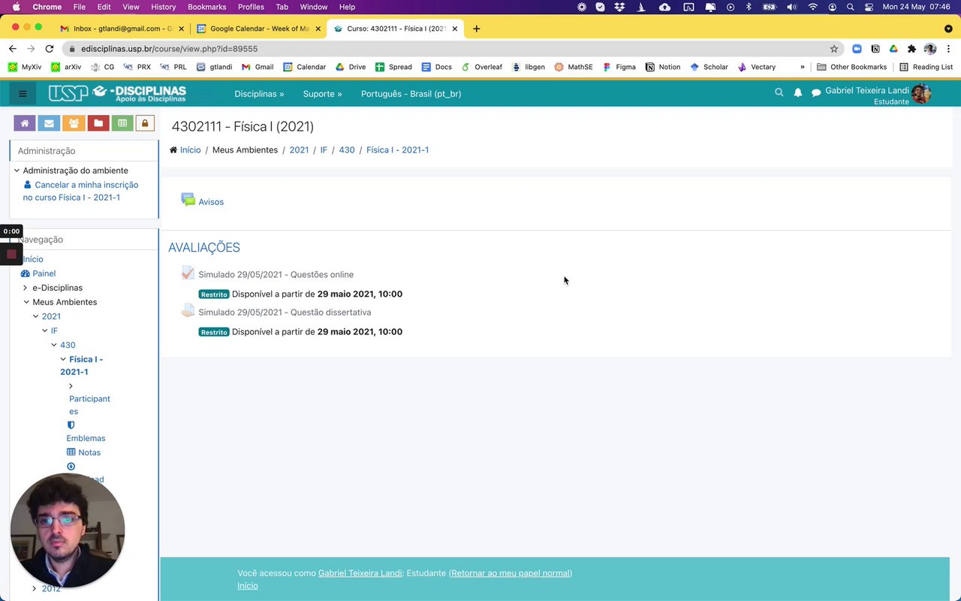Open the Bookmarks menu in menu bar

click(x=206, y=7)
